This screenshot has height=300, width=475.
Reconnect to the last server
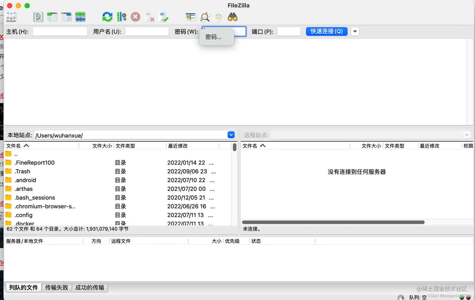(x=164, y=17)
